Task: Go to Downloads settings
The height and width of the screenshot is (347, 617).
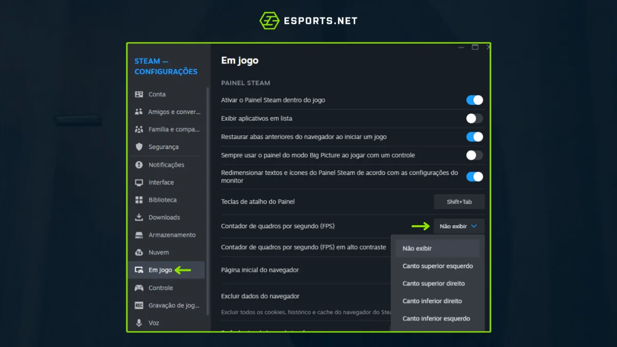Action: pyautogui.click(x=167, y=217)
